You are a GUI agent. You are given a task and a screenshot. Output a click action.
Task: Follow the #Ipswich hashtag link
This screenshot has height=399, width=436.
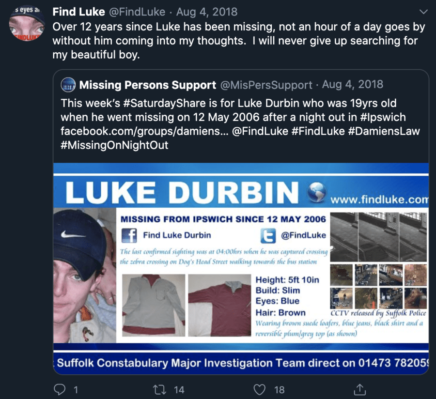pos(383,117)
